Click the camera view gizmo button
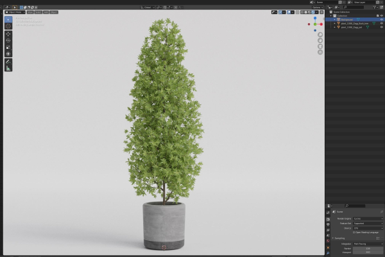 tap(320, 46)
